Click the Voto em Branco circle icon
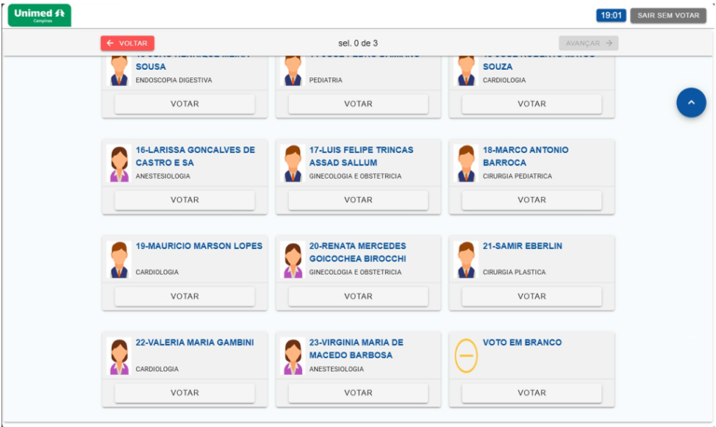 point(466,356)
